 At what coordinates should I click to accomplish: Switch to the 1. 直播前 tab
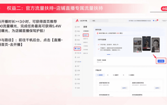(x=100, y=75)
